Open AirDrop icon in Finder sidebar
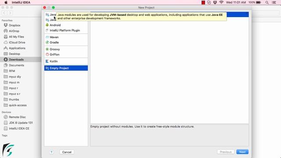 [x=6, y=31]
